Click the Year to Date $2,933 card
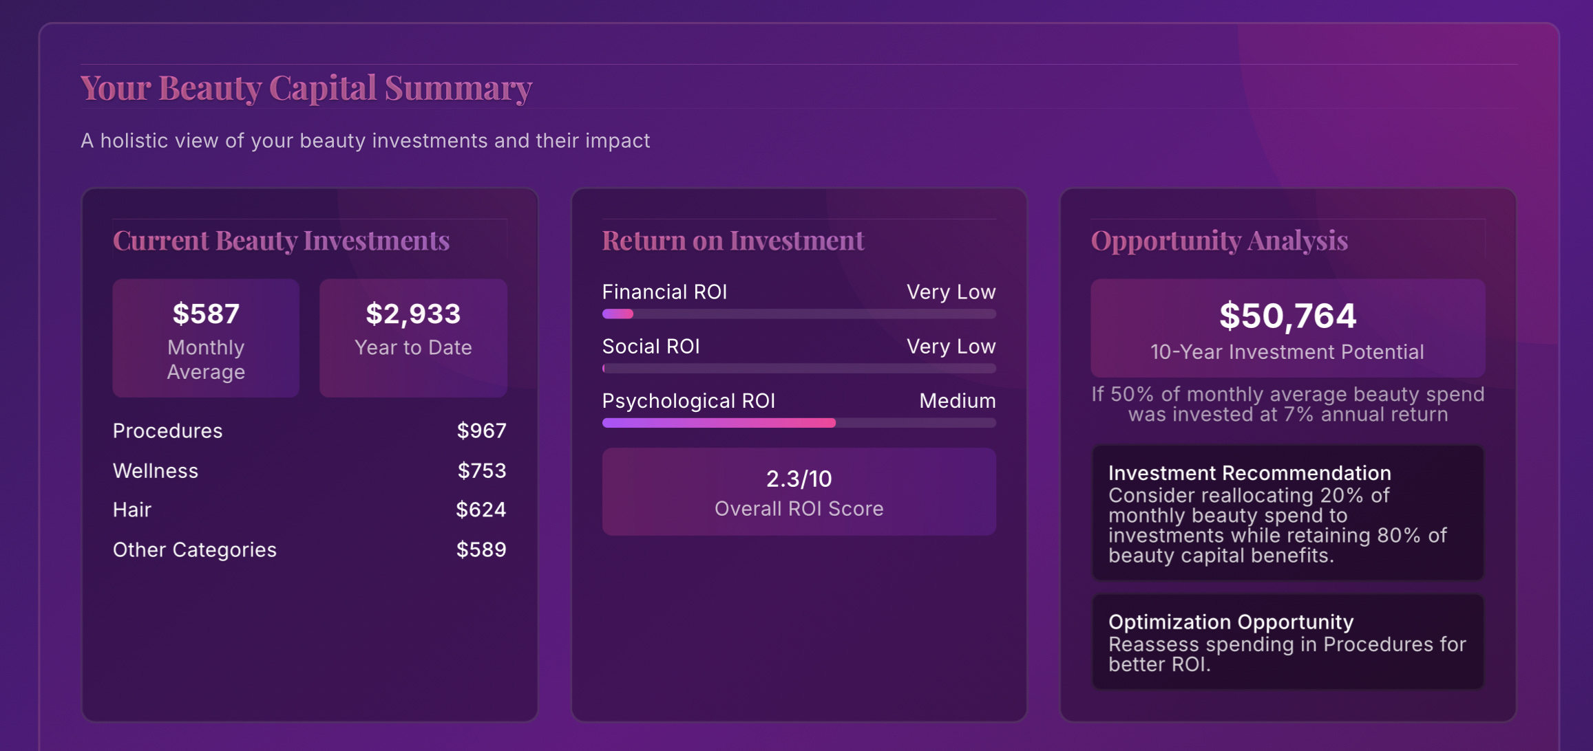Image resolution: width=1593 pixels, height=751 pixels. 413,338
